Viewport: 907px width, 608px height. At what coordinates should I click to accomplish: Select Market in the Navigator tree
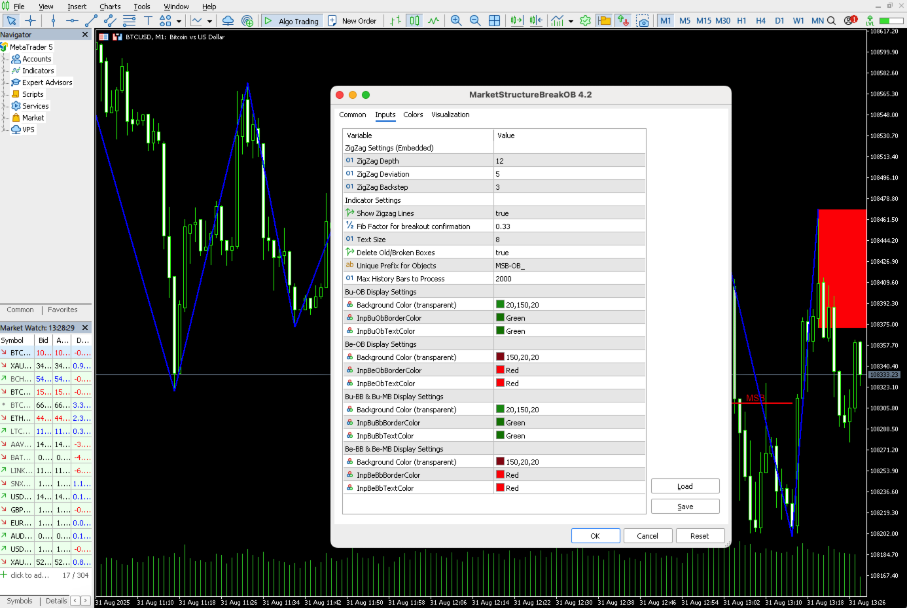tap(33, 118)
